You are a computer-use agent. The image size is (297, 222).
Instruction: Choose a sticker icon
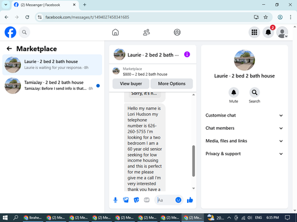pyautogui.click(x=137, y=200)
